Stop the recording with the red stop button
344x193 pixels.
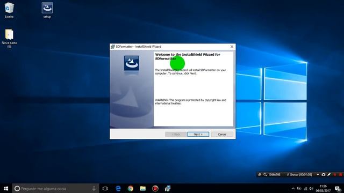click(340, 174)
